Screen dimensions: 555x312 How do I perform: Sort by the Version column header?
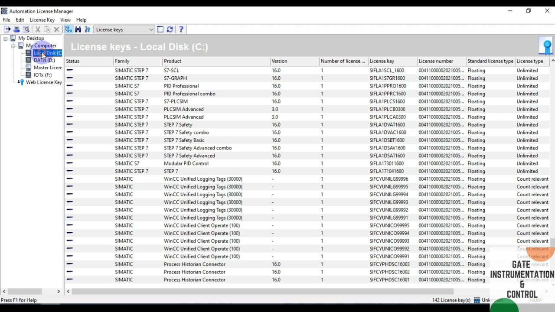pyautogui.click(x=295, y=61)
